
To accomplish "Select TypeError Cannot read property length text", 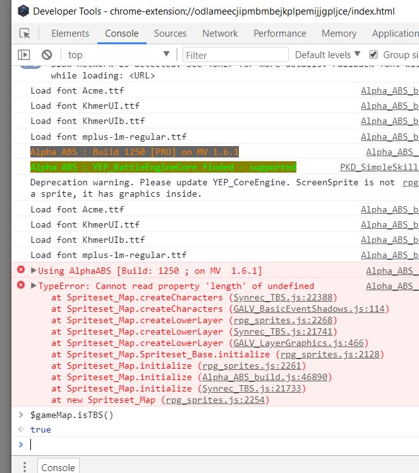I will click(176, 286).
